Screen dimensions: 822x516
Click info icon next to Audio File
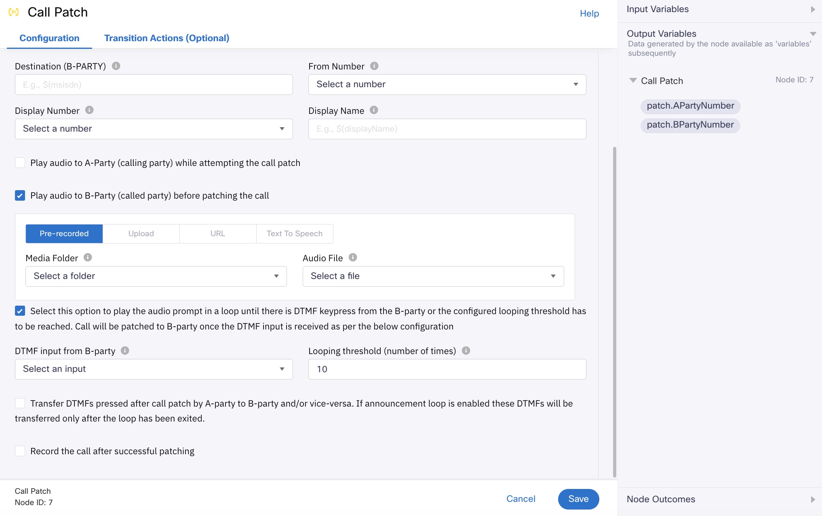[x=353, y=257]
